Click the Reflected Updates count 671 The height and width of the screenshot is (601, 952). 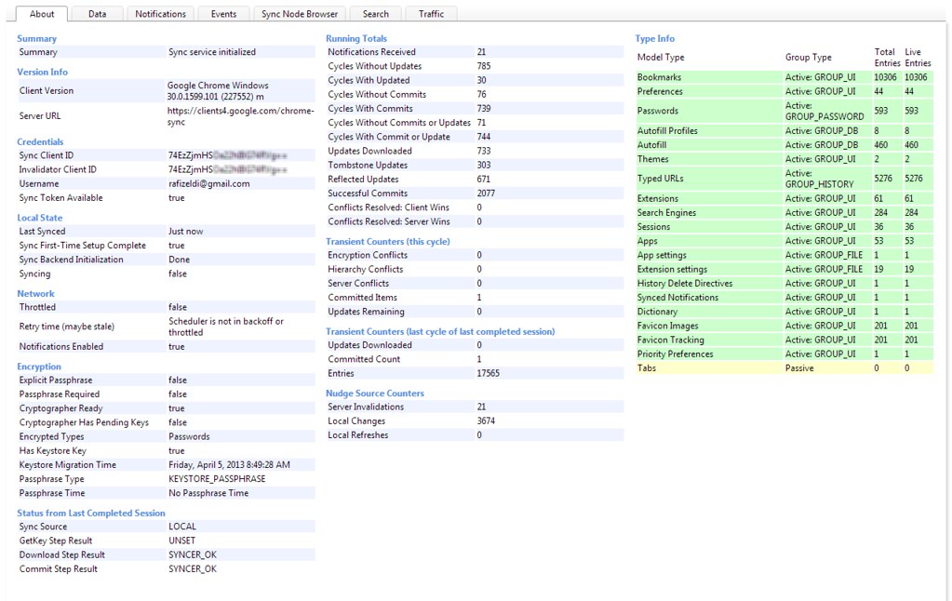pyautogui.click(x=483, y=179)
